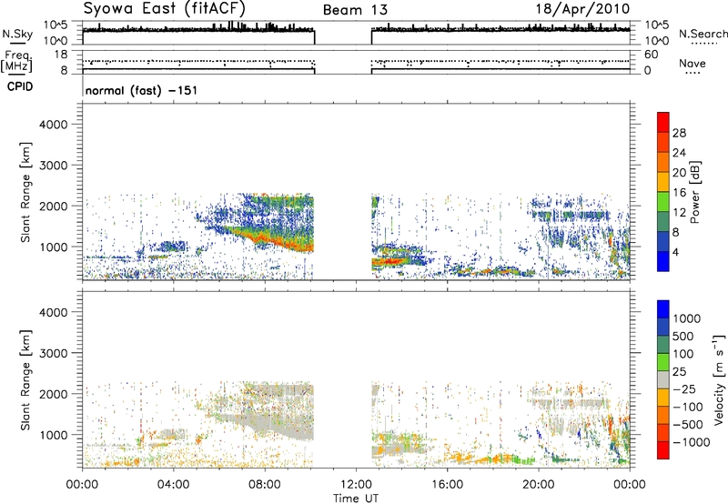Viewport: 728px width, 504px height.
Task: Click the "N.Search" legend label
Action: (703, 34)
